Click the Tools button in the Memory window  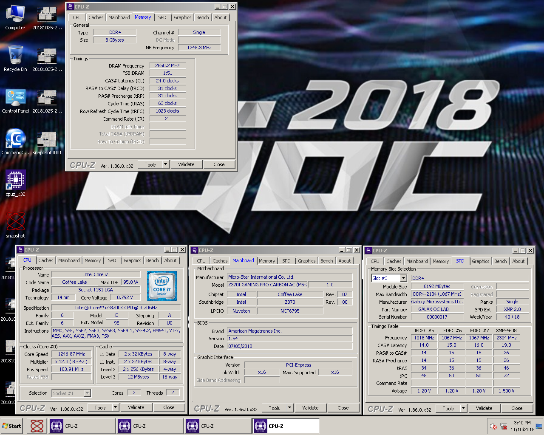[150, 164]
